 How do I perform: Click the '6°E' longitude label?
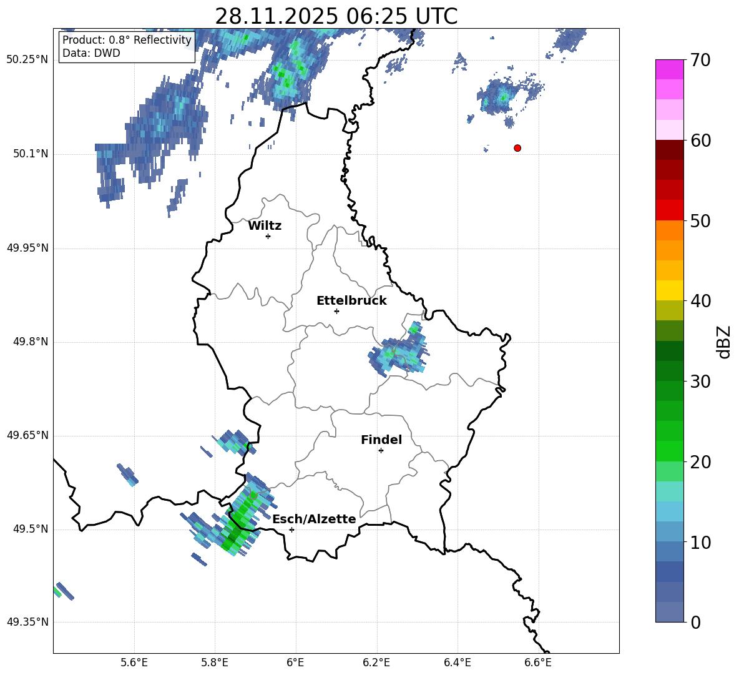(x=295, y=663)
